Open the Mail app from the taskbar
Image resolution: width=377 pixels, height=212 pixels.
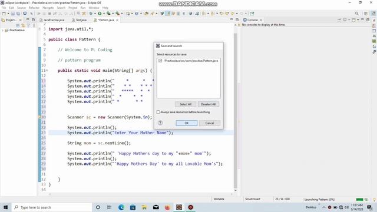point(156,207)
